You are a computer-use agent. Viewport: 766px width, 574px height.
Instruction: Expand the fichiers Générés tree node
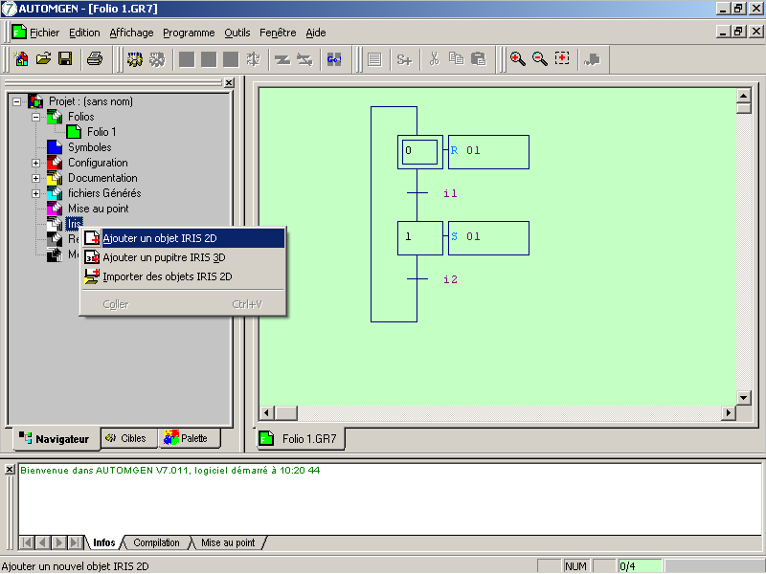click(36, 193)
